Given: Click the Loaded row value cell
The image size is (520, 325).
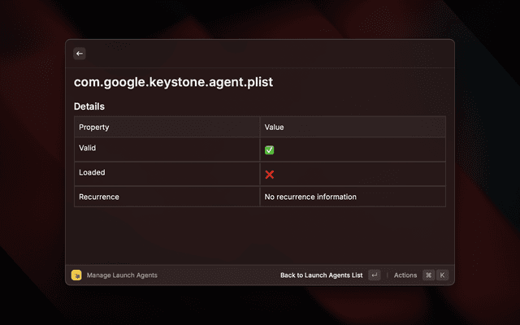Looking at the screenshot, I should 353,175.
